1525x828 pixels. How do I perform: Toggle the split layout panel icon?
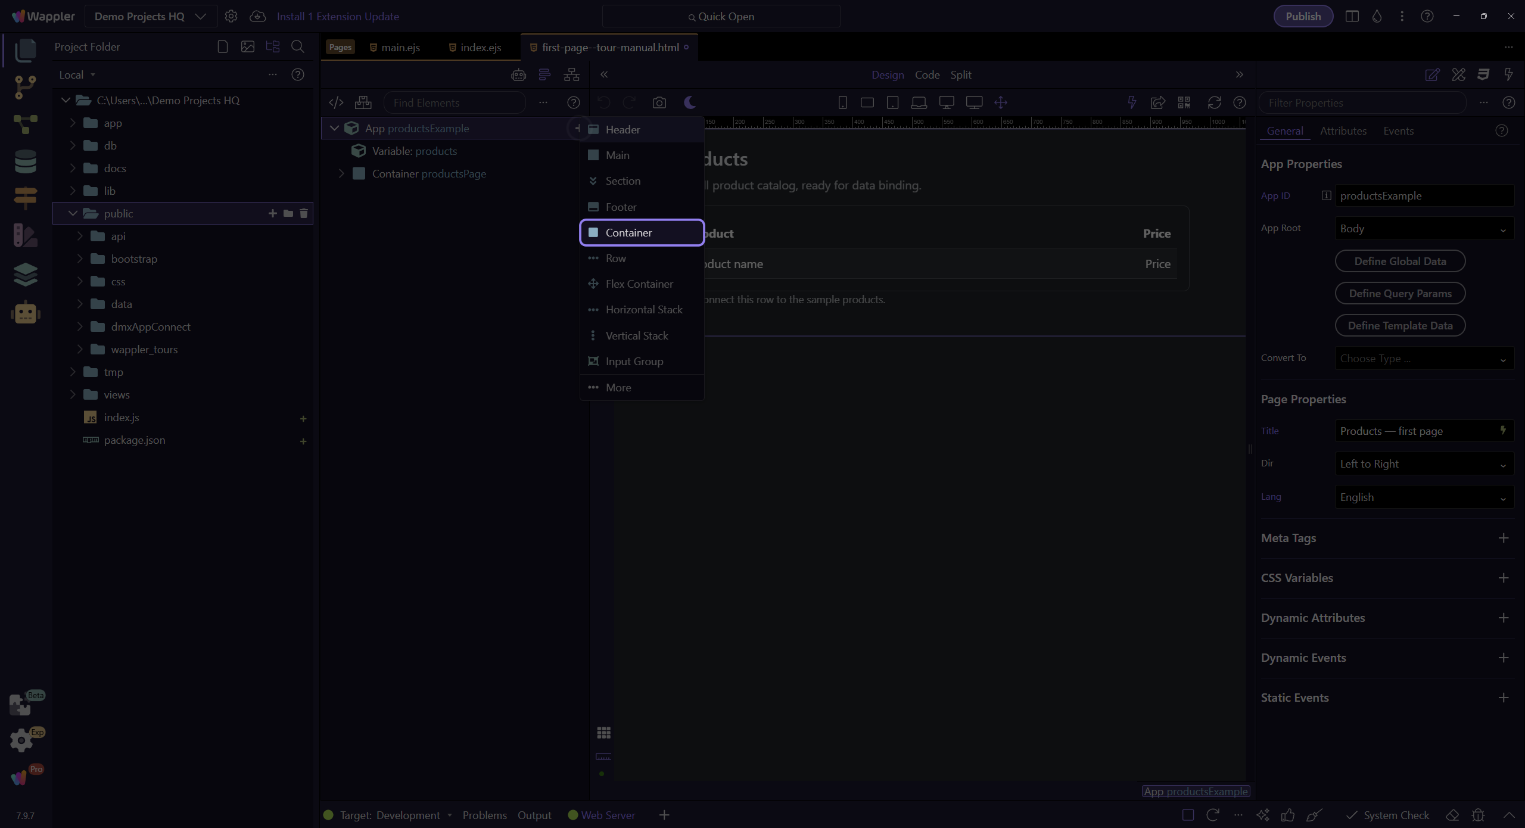[1352, 16]
